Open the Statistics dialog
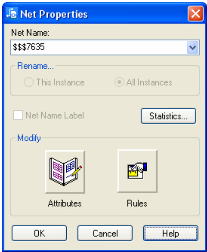Viewport: 207px width, 252px height. coord(168,116)
